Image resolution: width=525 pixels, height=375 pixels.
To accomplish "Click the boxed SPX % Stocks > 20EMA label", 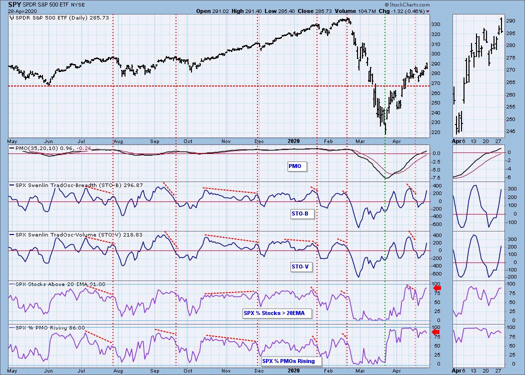I will tap(277, 313).
